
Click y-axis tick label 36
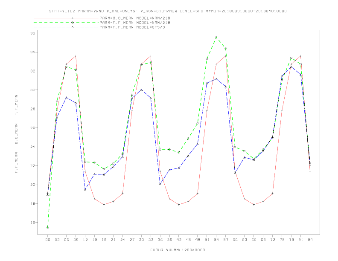[x=32, y=33]
